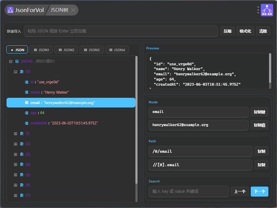
Task: Focus the search keyword input field
Action: [189, 191]
